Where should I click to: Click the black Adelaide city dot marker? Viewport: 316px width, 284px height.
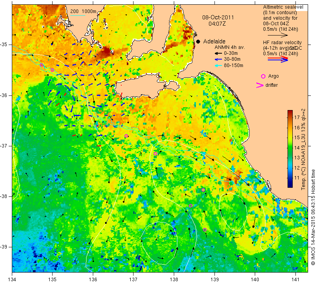pyautogui.click(x=198, y=41)
